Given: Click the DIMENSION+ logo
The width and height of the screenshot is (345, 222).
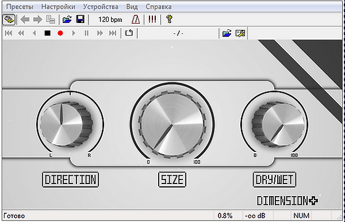Looking at the screenshot, I should tap(287, 201).
